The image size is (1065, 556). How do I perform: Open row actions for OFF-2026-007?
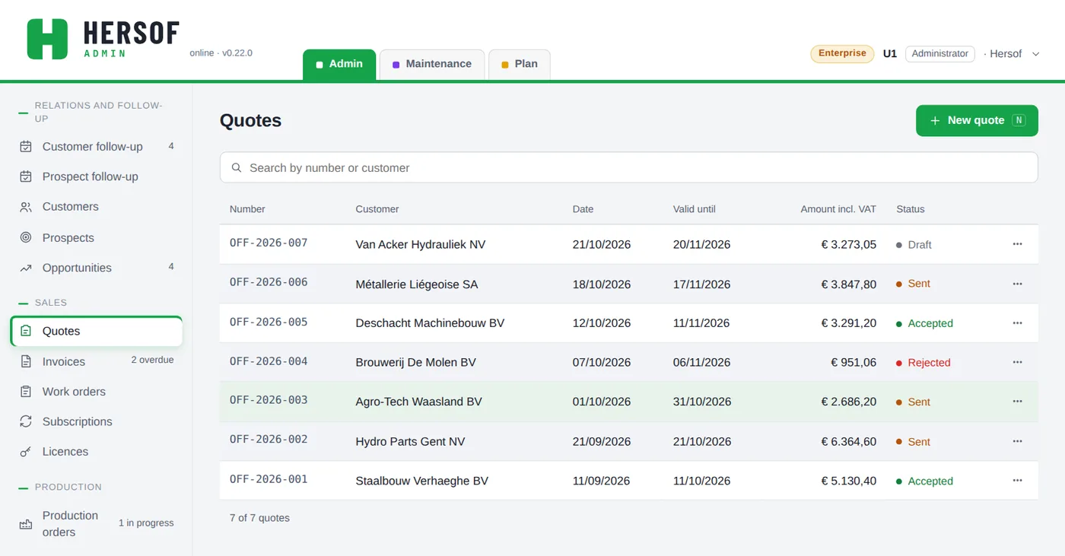(1017, 244)
